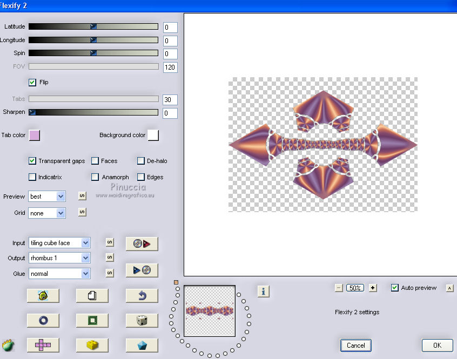Screen dimensions: 457x359
Task: Click the yellow-green face icon button
Action: [43, 296]
